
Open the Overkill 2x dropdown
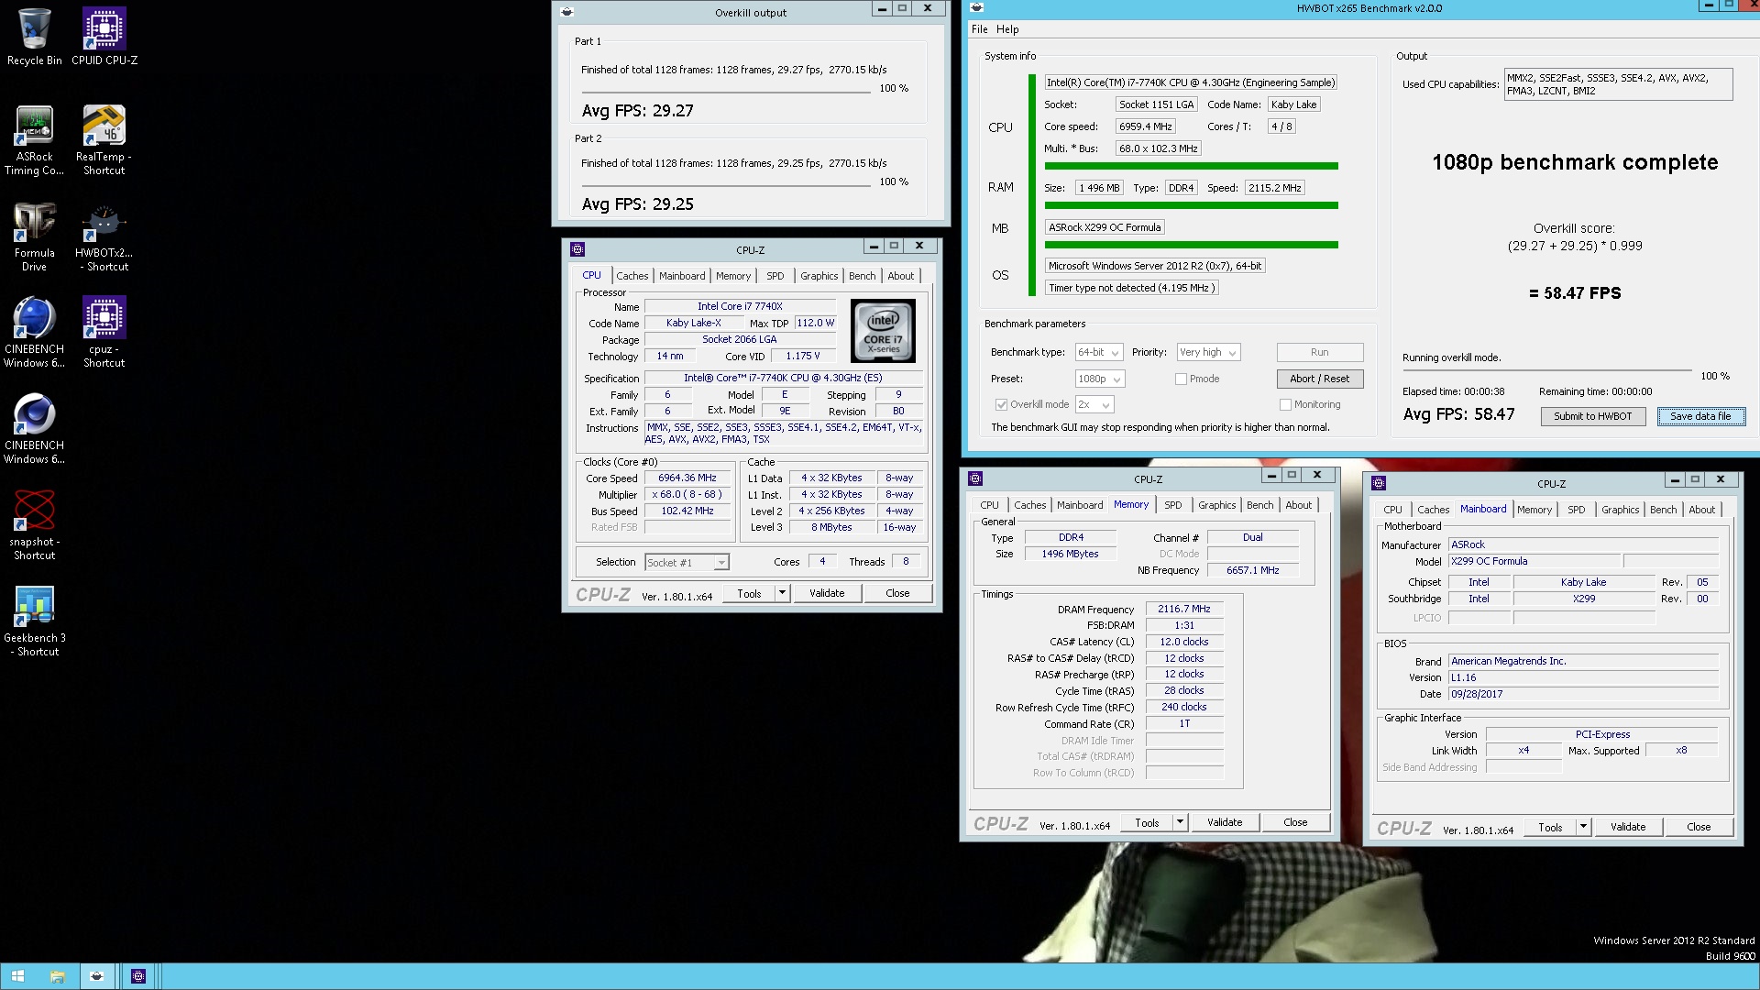1094,404
